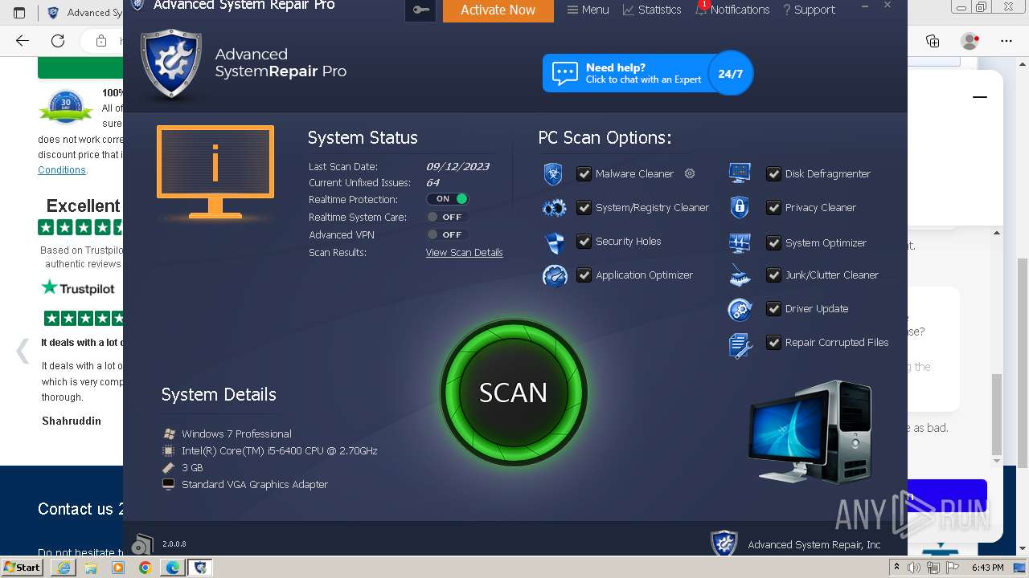The image size is (1029, 578).
Task: Open Internet Explorer from the taskbar
Action: coord(64,568)
